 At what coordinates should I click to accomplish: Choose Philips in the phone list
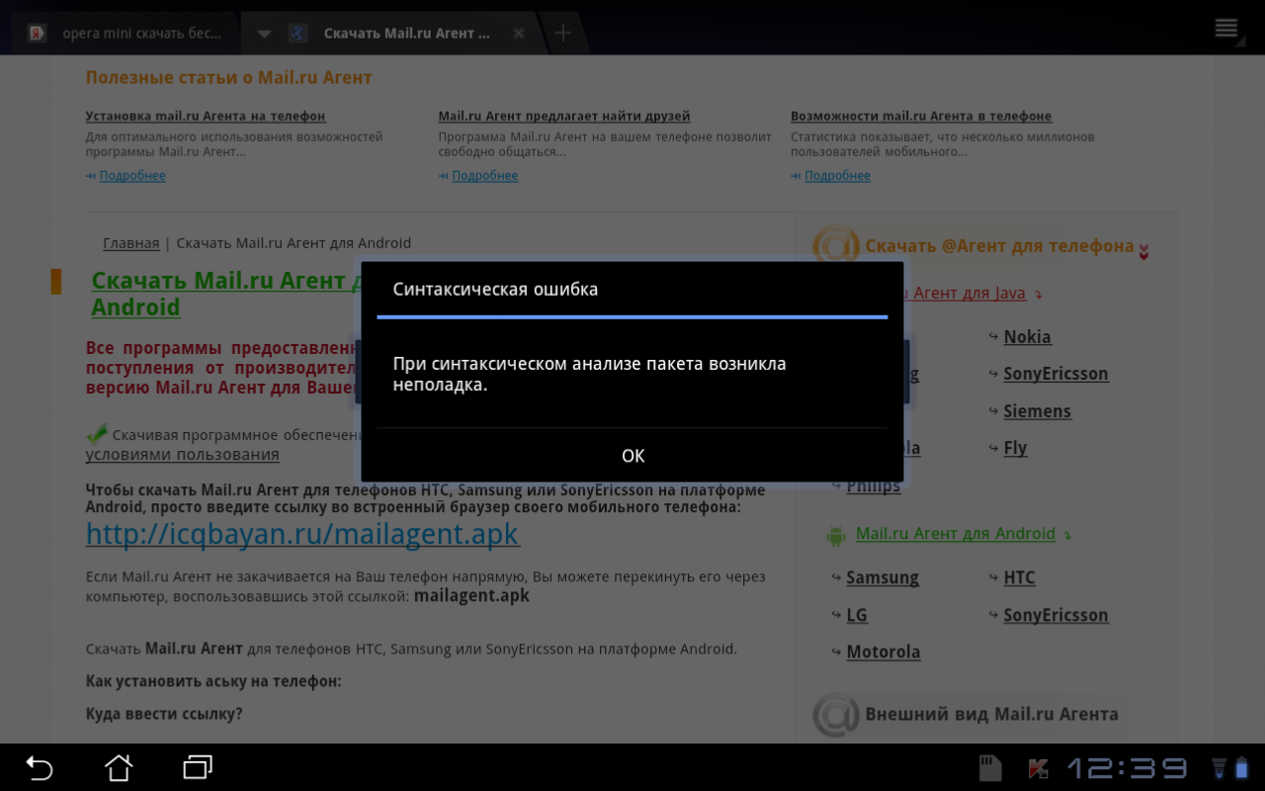(x=874, y=486)
